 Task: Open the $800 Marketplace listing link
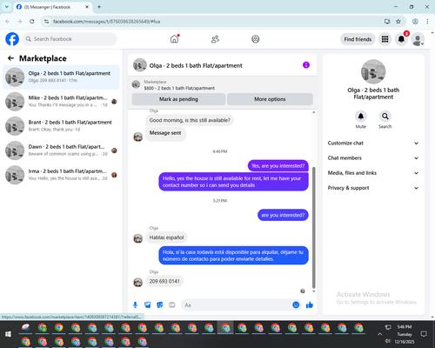coord(179,88)
